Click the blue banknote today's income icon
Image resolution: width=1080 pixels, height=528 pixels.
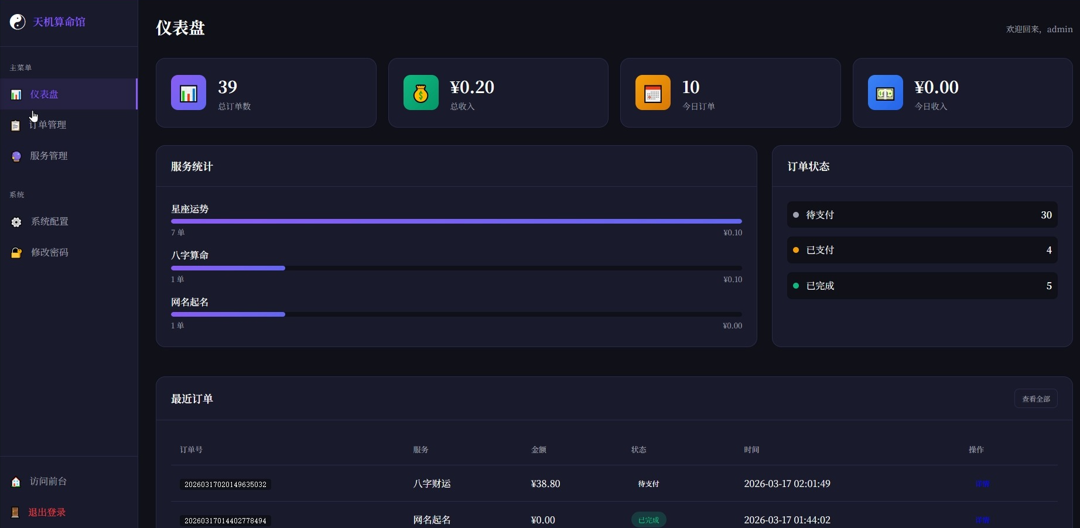point(885,92)
